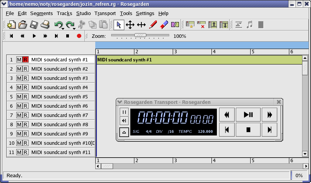Click fast forward in Transport window

pos(270,115)
